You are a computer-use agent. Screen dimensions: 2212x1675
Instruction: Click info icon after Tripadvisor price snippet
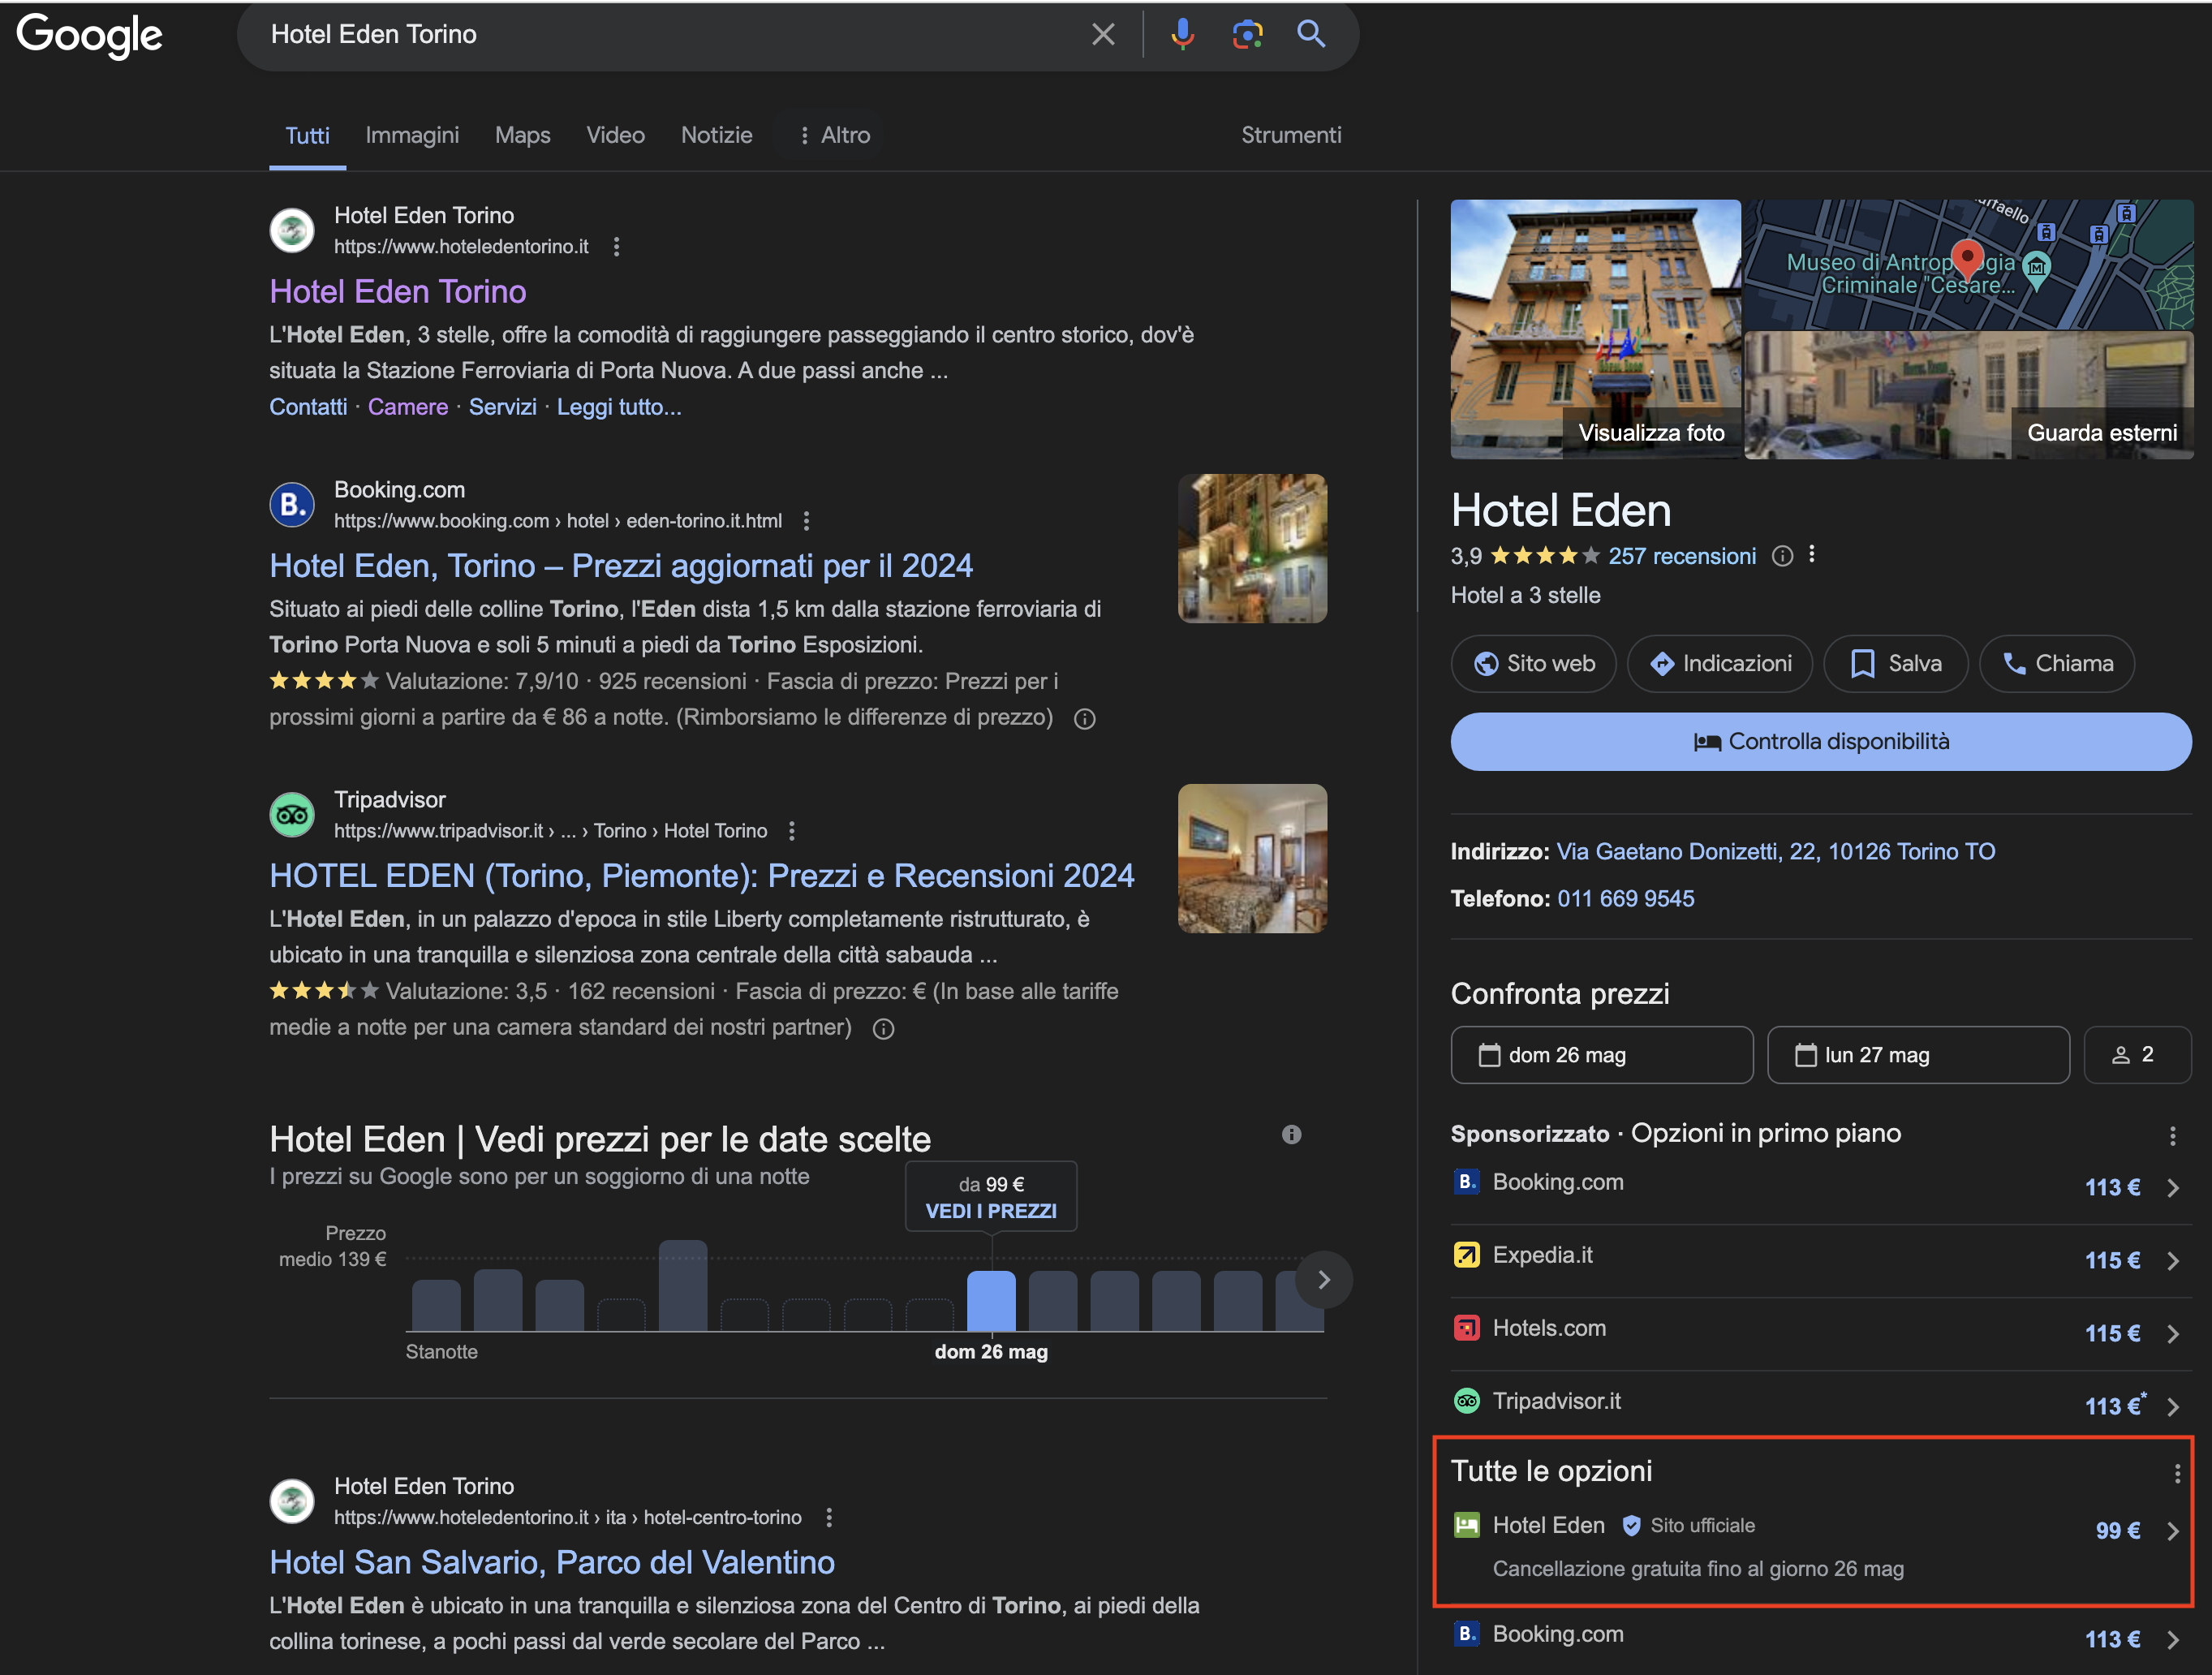[883, 1029]
